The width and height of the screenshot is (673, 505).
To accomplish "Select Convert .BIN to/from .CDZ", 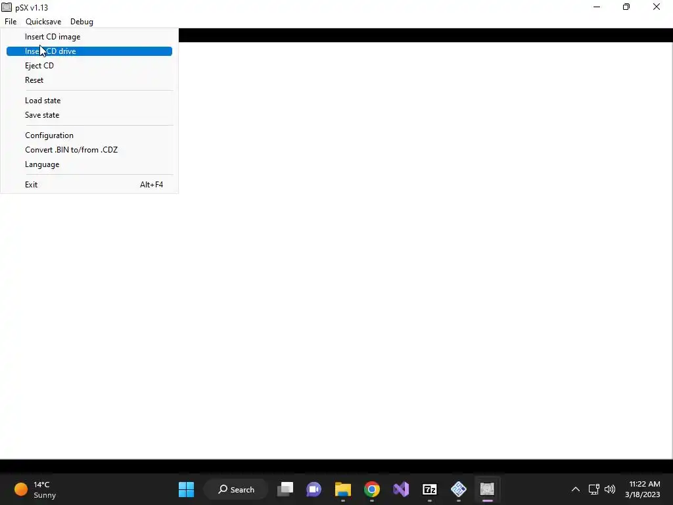I will click(89, 150).
